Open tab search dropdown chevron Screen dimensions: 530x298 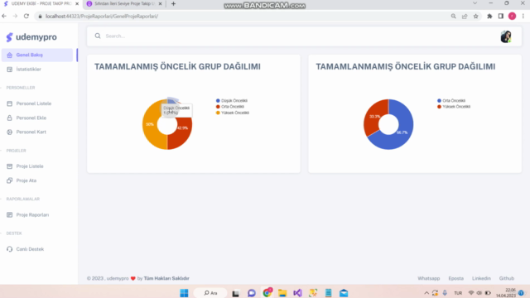click(475, 3)
